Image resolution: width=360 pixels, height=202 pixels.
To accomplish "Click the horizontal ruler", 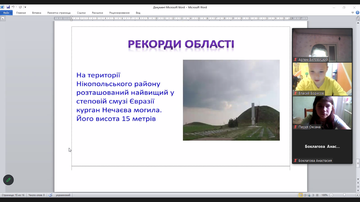I will [181, 18].
